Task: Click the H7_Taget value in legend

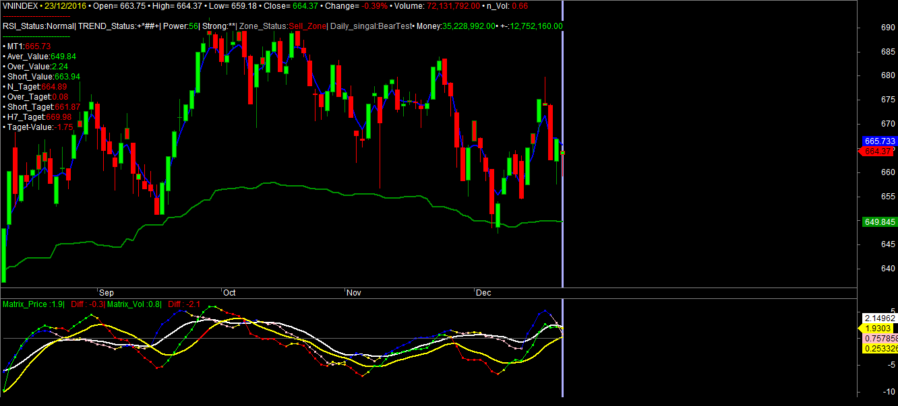Action: (x=42, y=117)
